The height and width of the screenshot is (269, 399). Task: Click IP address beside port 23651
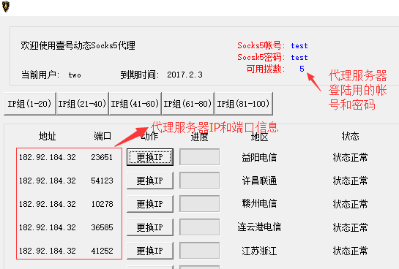[x=48, y=157]
